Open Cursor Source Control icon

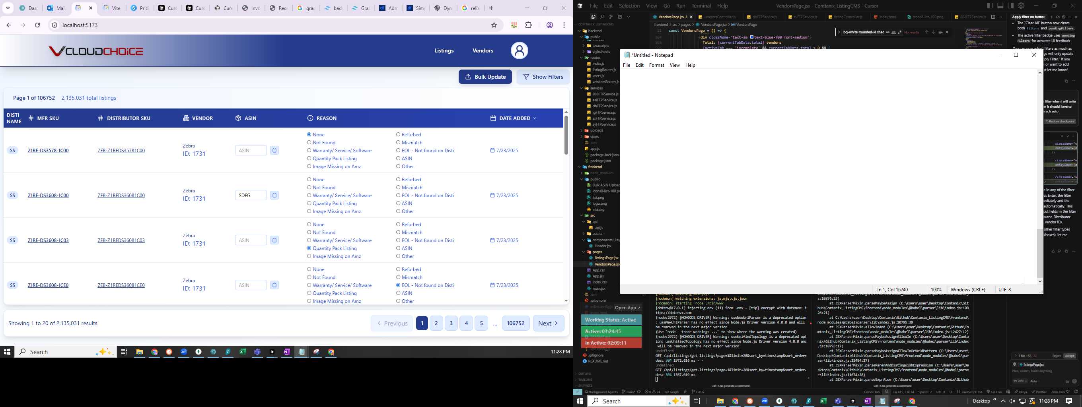coord(611,17)
